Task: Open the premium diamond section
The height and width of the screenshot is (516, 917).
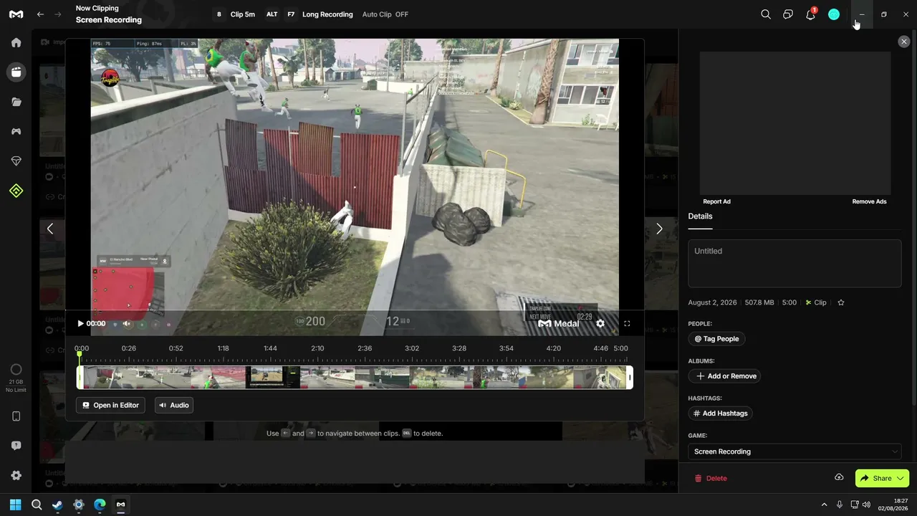Action: [x=16, y=161]
